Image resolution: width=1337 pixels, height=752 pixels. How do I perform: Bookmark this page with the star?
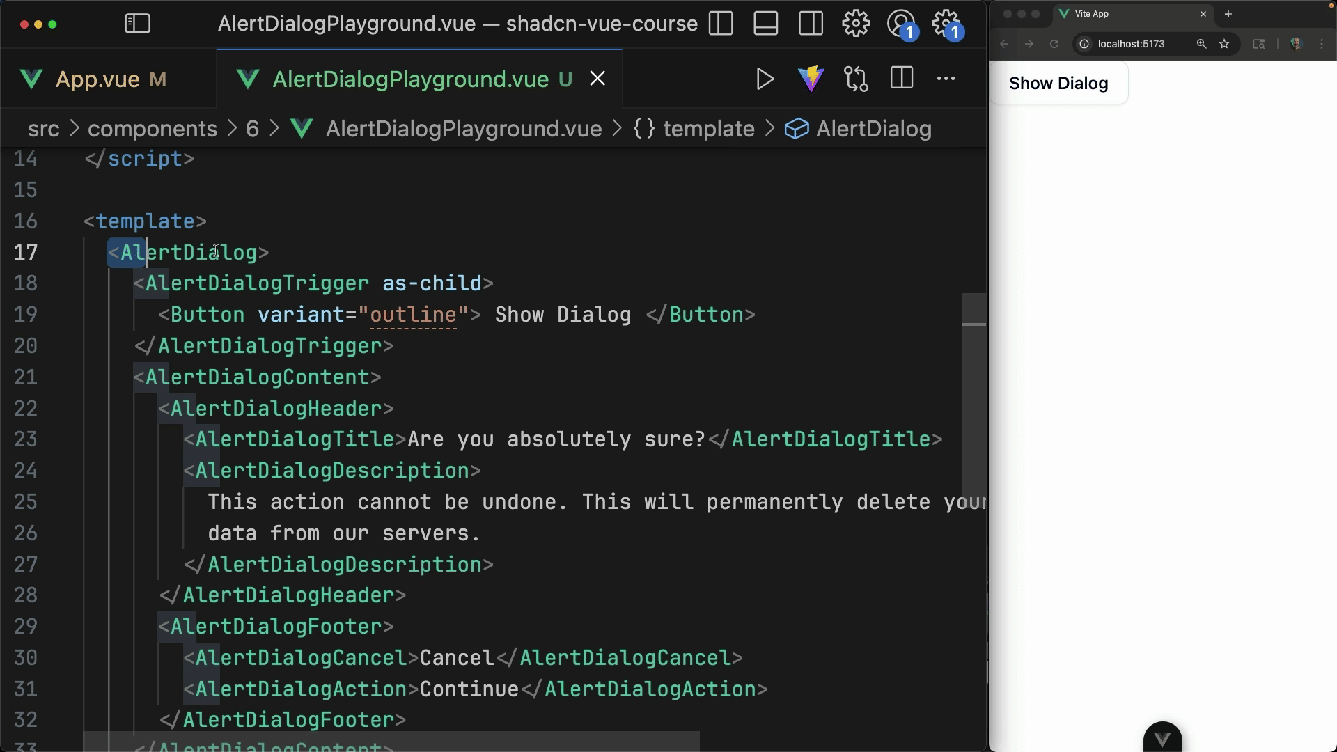[1224, 44]
